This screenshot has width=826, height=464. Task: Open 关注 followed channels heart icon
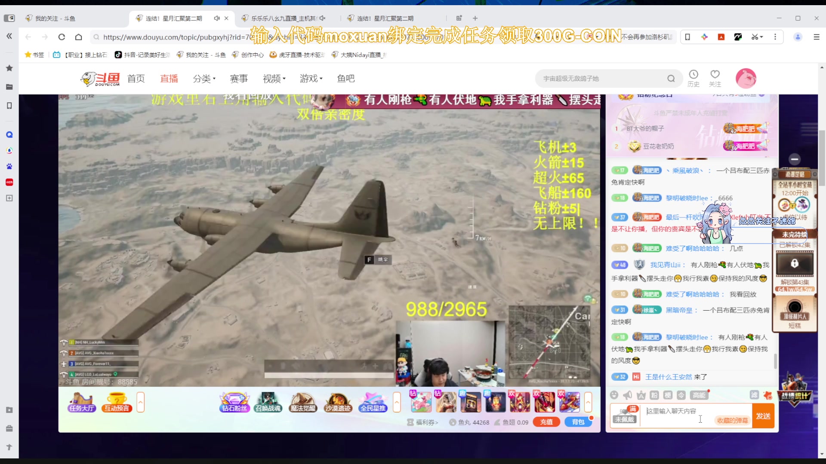point(715,79)
